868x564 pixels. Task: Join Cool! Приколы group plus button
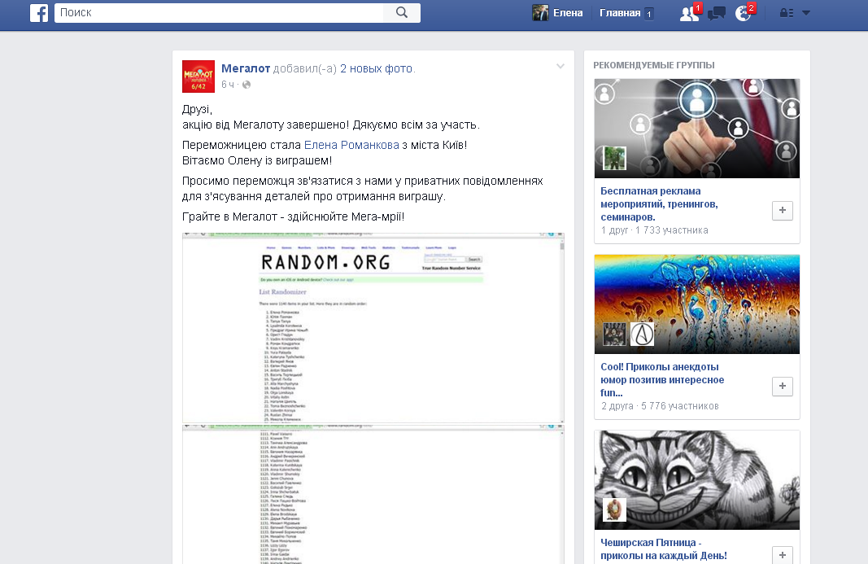783,386
